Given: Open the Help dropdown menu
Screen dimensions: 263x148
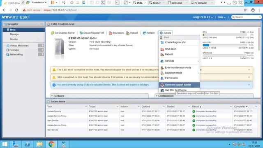Looking at the screenshot, I should pyautogui.click(x=222, y=17).
